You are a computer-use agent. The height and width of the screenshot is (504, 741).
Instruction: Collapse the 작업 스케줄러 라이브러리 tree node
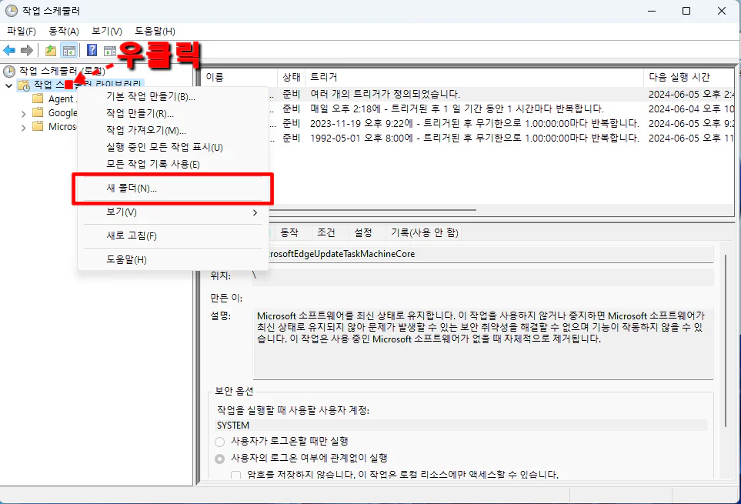point(8,85)
